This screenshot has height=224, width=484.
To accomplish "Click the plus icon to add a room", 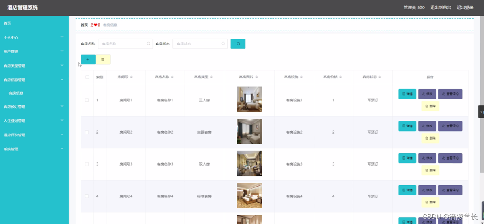I will [88, 60].
